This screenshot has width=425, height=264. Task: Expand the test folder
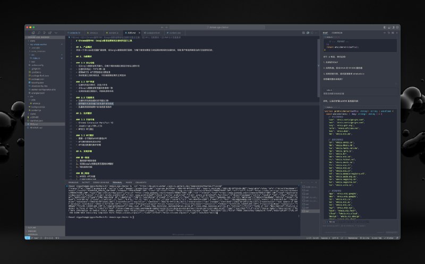(45, 62)
